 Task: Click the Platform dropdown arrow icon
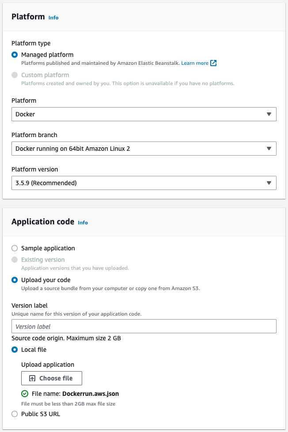[269, 114]
